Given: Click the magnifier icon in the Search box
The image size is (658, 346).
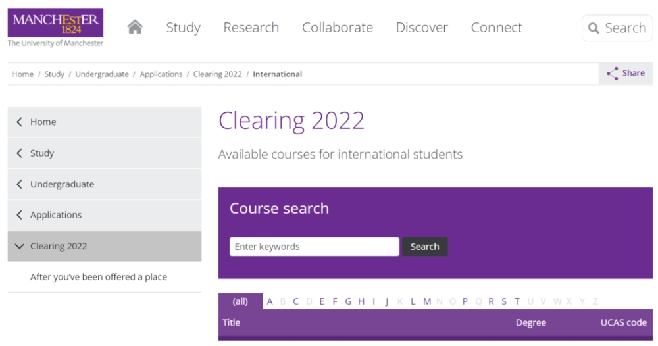Looking at the screenshot, I should pyautogui.click(x=594, y=28).
